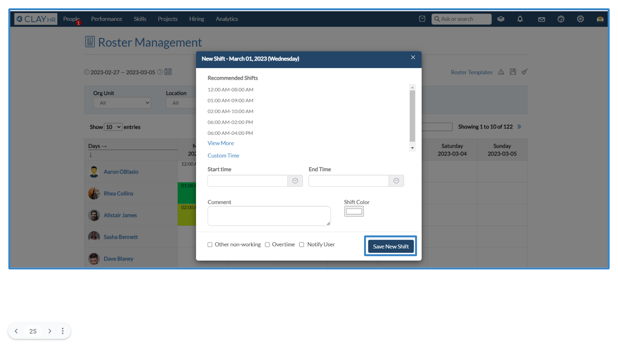Screen dimensions: 618x347
Task: Open the Skills menu
Action: (140, 19)
